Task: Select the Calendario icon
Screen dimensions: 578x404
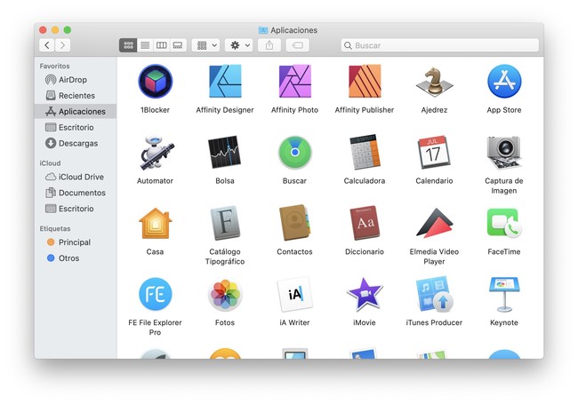Action: point(434,152)
